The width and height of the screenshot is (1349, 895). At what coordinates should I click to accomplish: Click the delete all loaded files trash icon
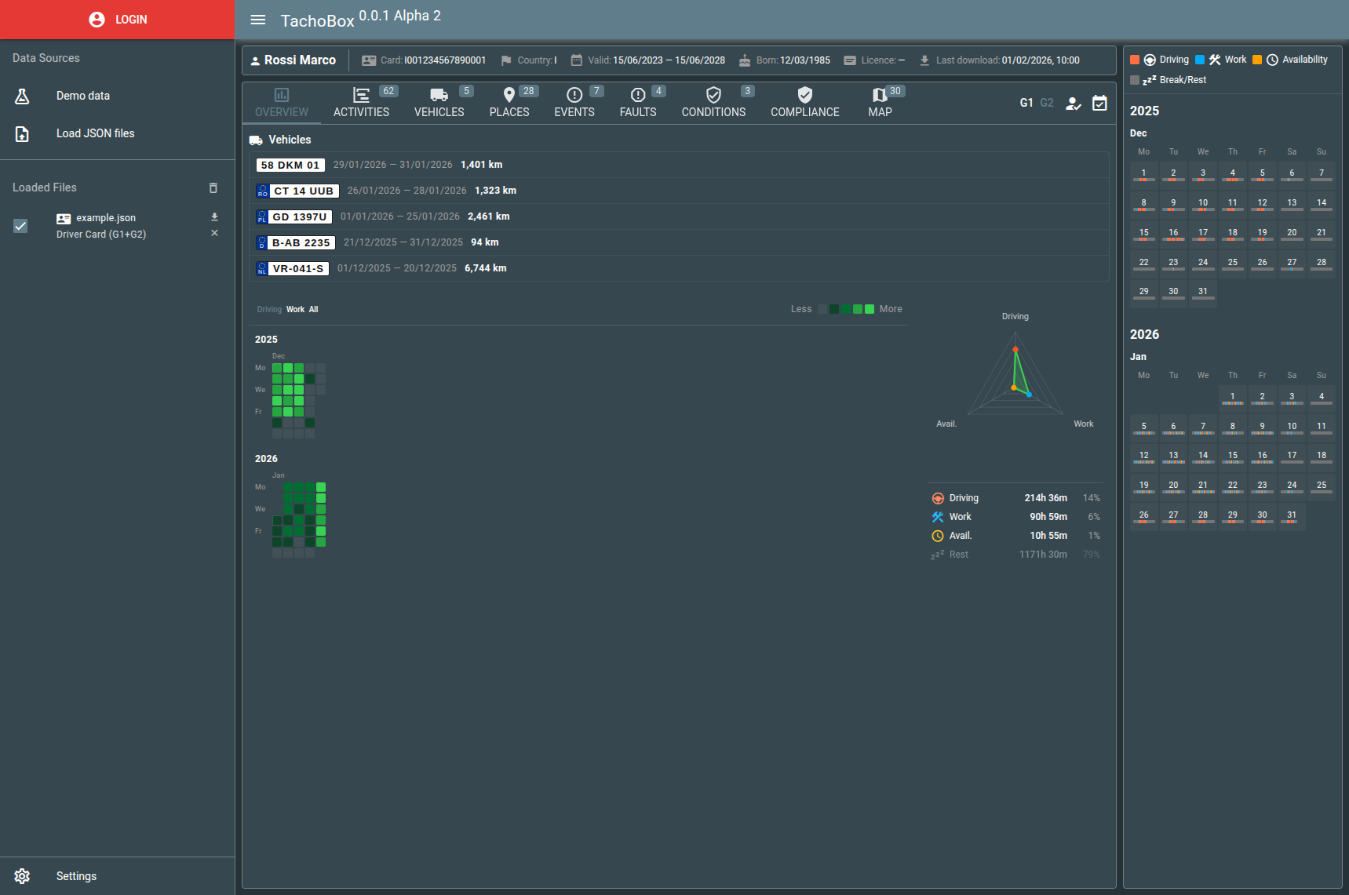tap(213, 188)
